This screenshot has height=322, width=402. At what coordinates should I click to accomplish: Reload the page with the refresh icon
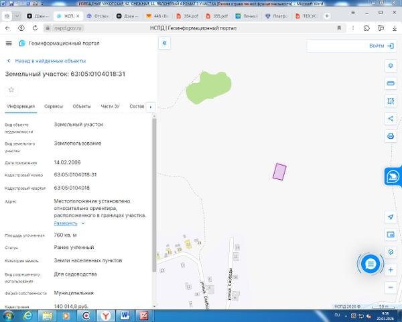point(35,28)
